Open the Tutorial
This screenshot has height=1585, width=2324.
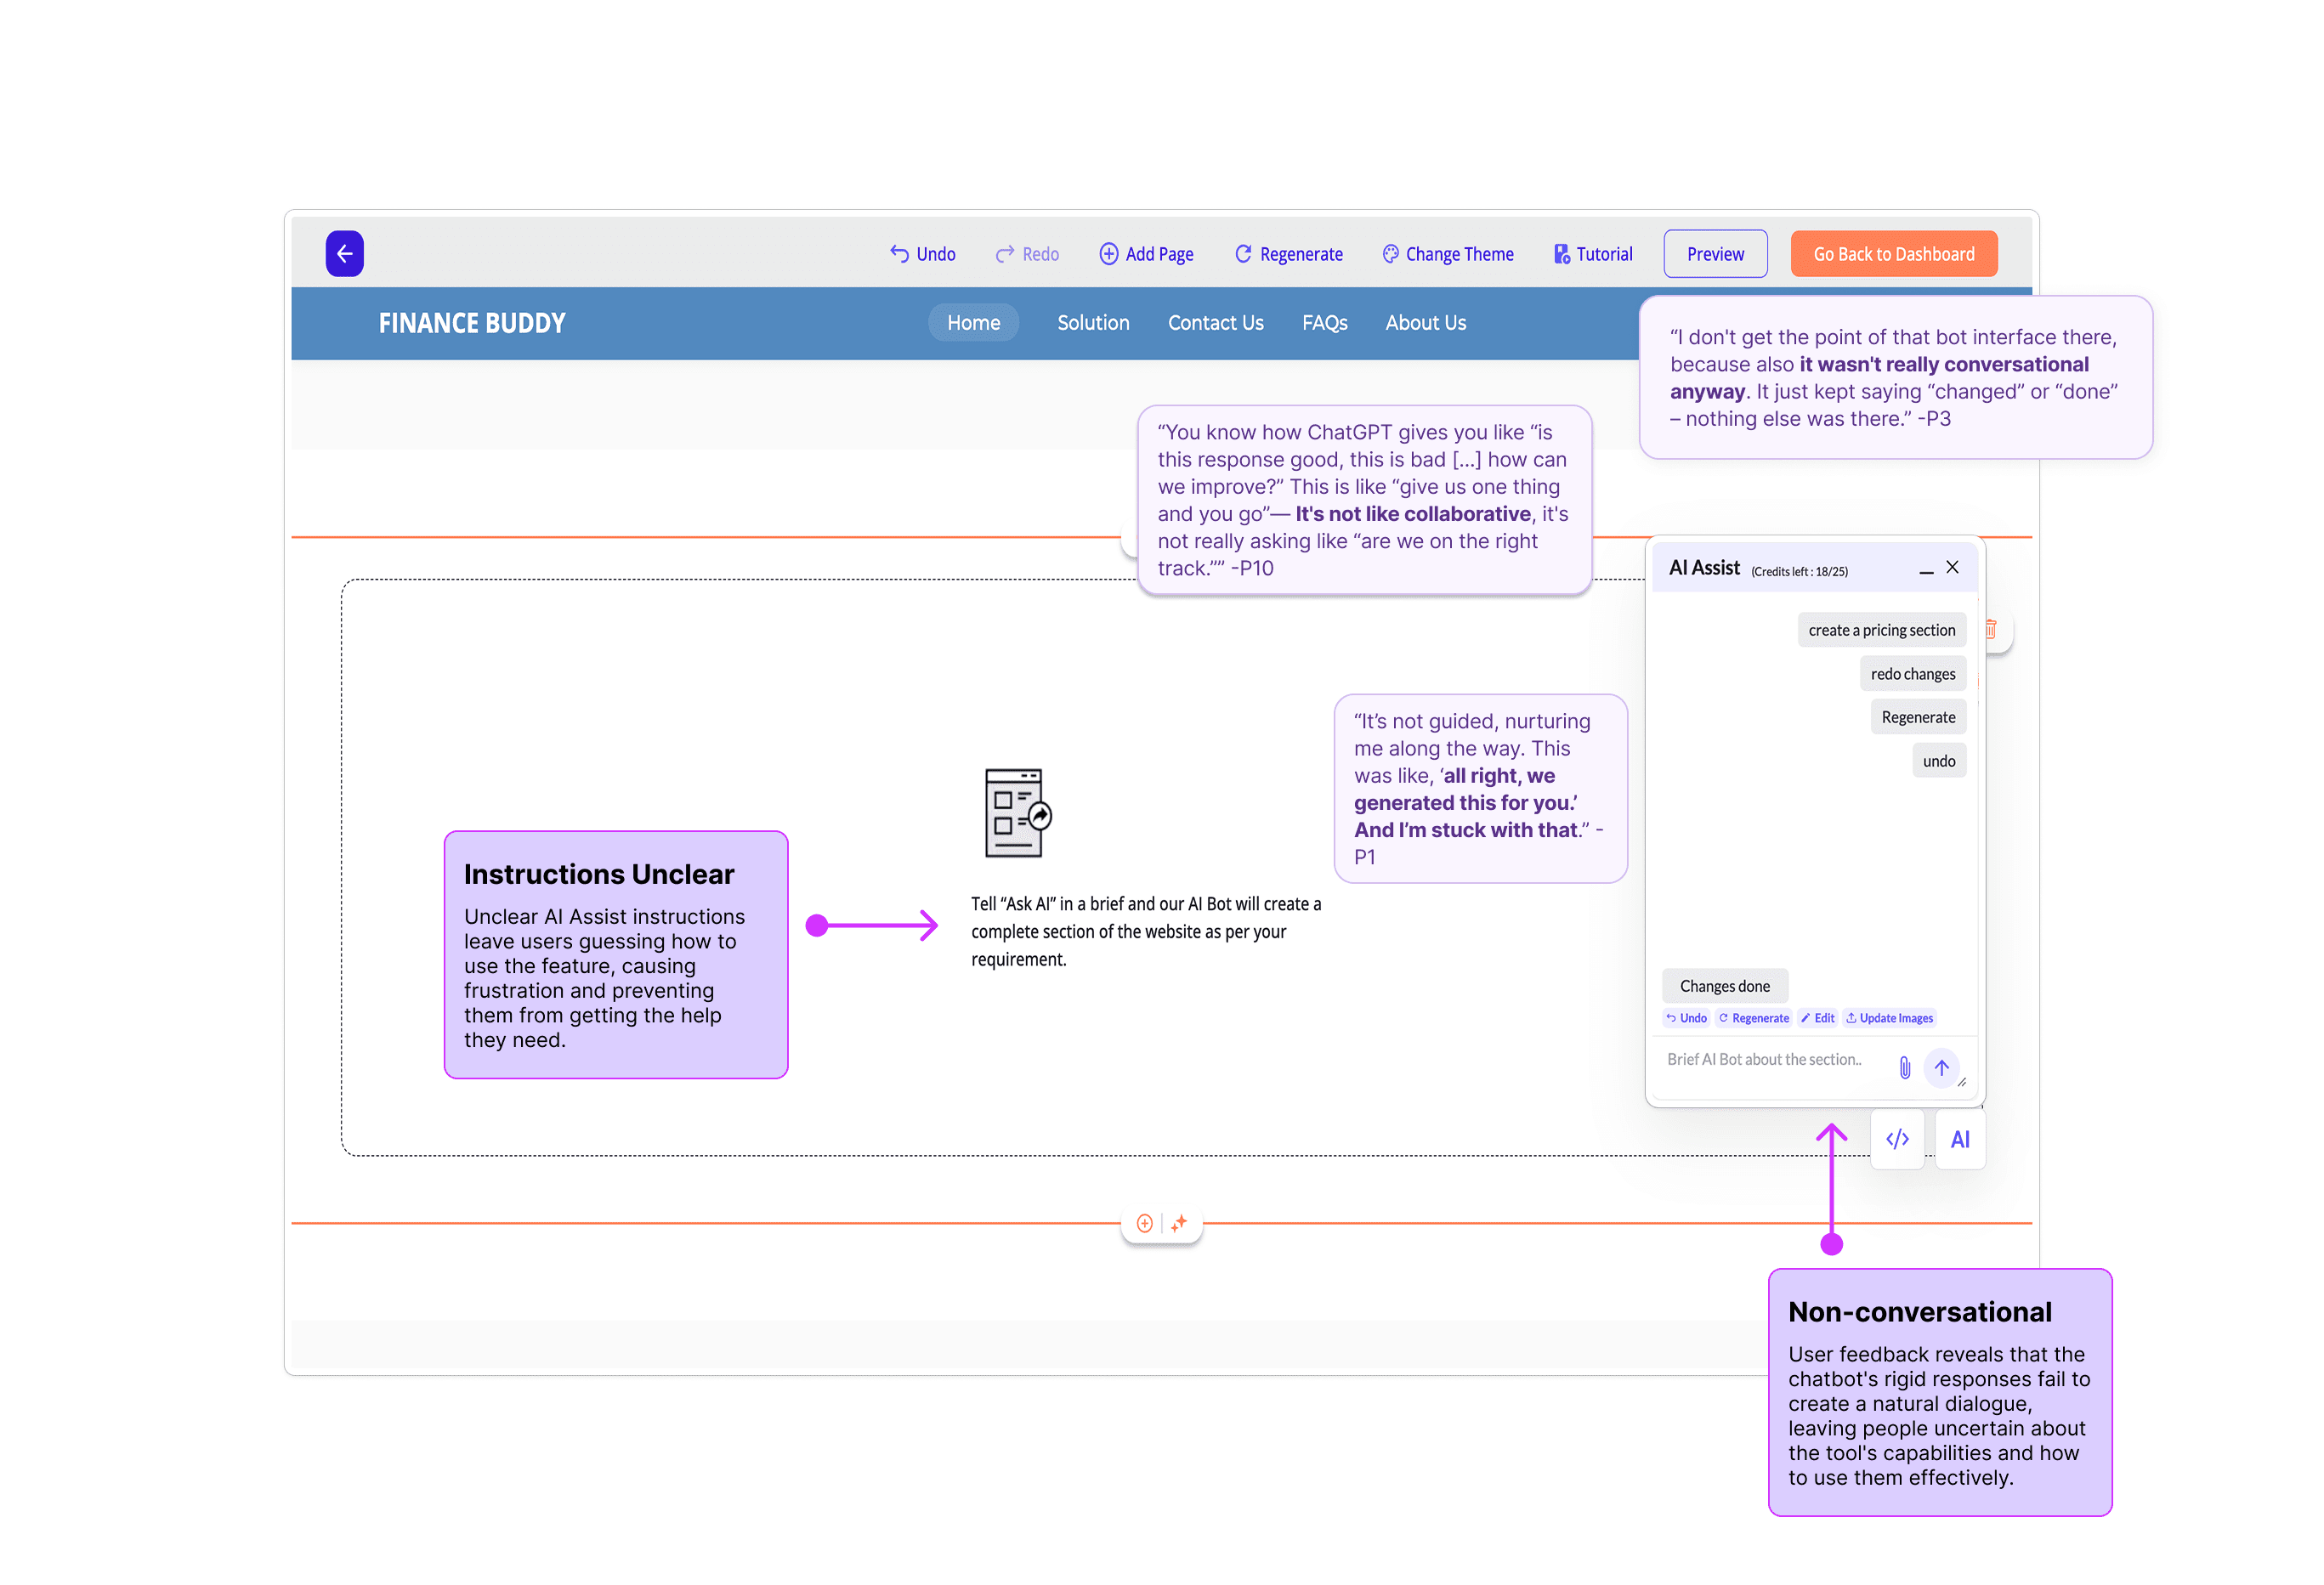[1593, 254]
